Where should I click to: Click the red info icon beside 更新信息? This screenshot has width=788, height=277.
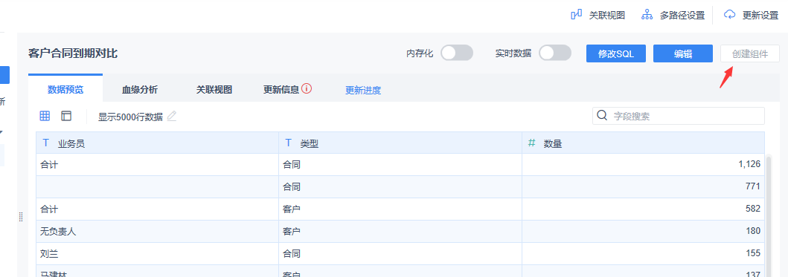[x=307, y=89]
